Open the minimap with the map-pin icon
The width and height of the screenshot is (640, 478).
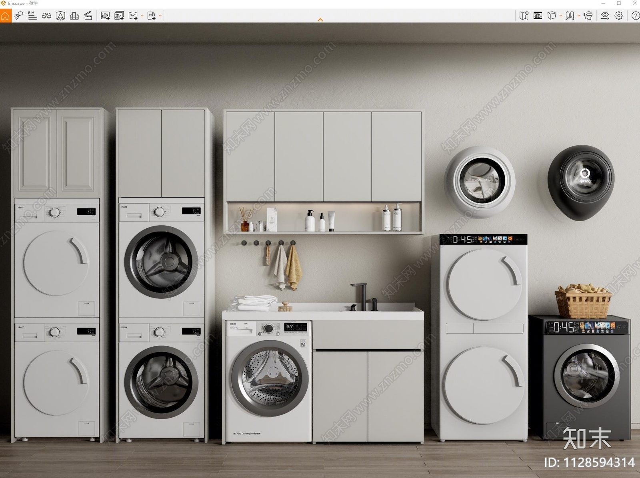coord(524,16)
